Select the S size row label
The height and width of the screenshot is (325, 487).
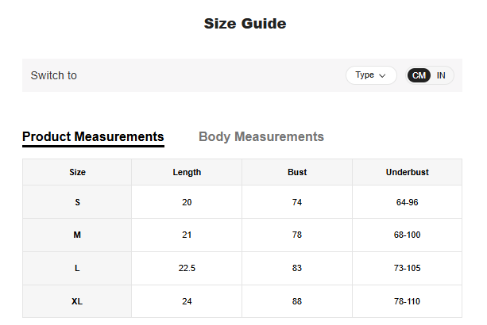(x=77, y=202)
